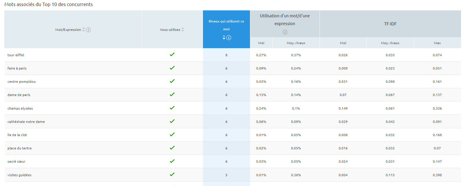Screen dimensions: 463x186
Task: Sort by Vous utilisez column arrows
Action: [x=183, y=30]
